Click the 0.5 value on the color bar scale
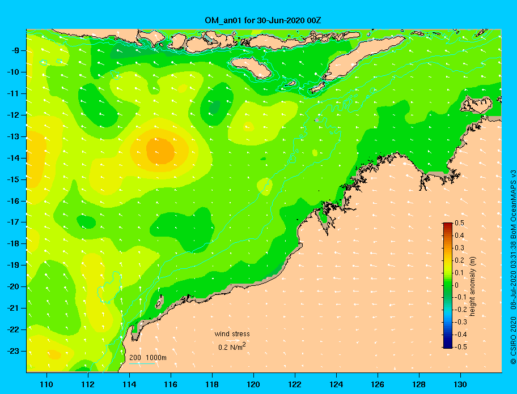 coord(459,223)
